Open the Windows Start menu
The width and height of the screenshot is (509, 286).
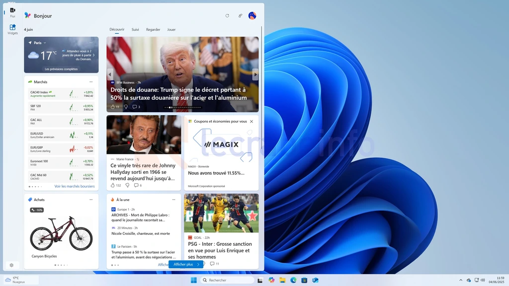[194, 280]
